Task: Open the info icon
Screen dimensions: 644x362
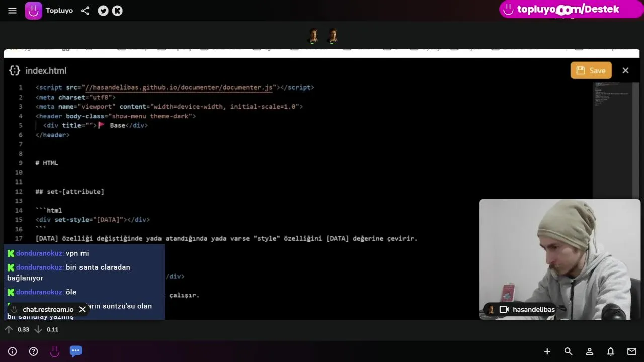Action: point(12,351)
